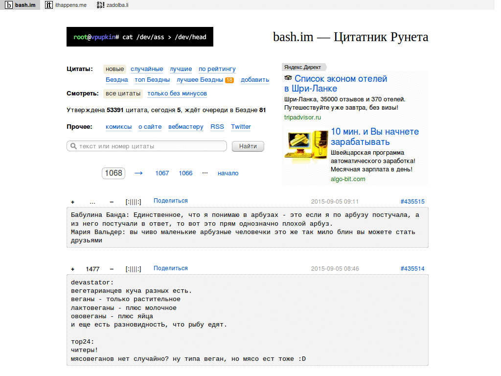Viewport: 501px width, 376px height.
Task: Open the о сайте page
Action: pos(150,127)
